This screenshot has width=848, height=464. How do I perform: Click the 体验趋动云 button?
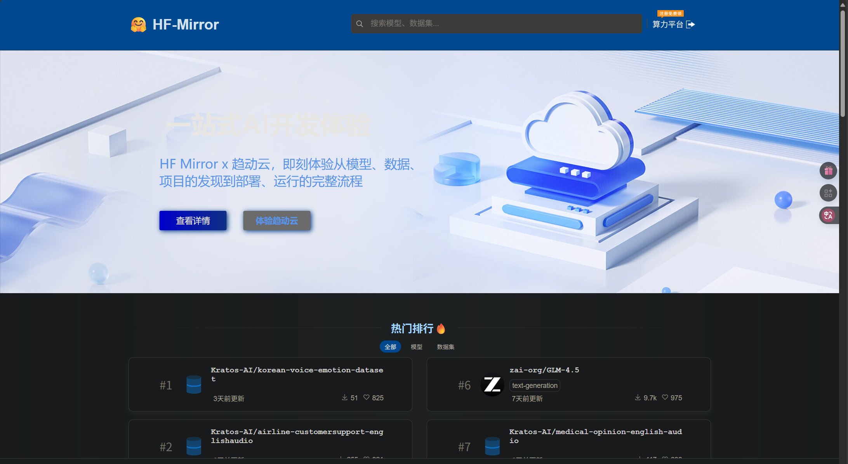click(x=277, y=221)
